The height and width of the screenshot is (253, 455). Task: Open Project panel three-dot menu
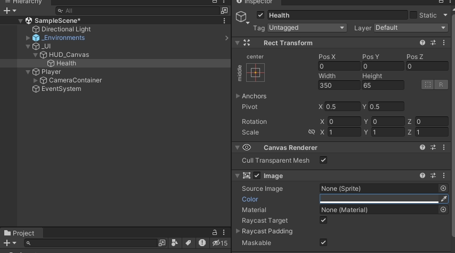coord(224,232)
